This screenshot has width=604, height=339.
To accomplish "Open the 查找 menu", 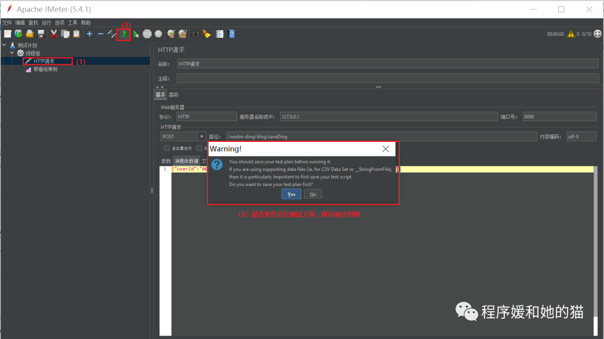I will [x=33, y=23].
